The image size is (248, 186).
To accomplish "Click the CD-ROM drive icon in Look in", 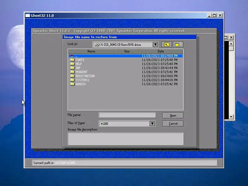I will [97, 45].
